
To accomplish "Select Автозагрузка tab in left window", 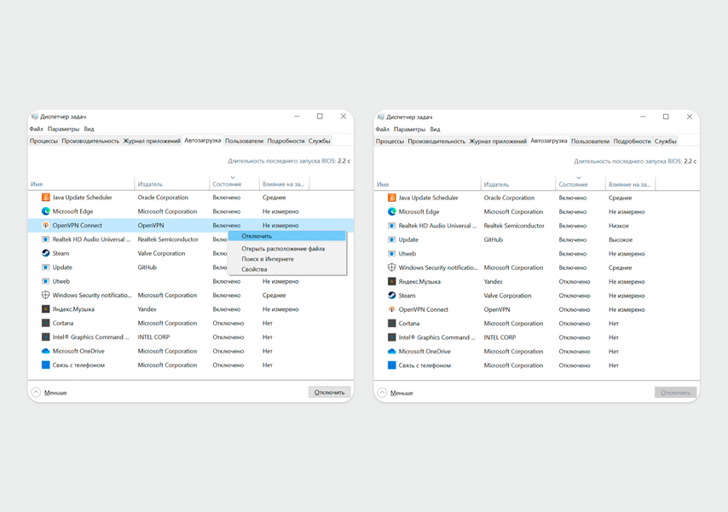I will 202,141.
